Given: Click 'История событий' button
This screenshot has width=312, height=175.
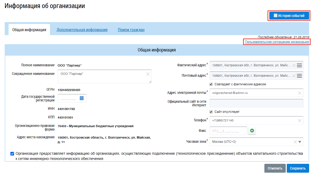Looking at the screenshot, I should coord(289,16).
